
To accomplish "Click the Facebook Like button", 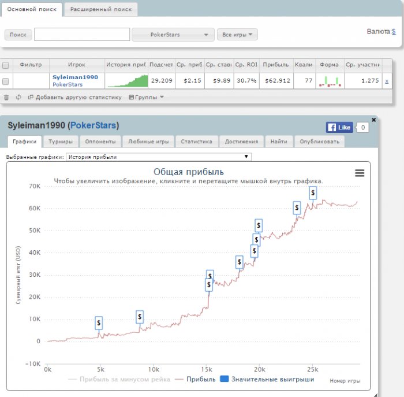I will [x=339, y=127].
